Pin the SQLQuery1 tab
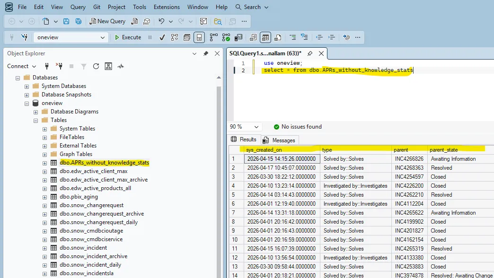Image resolution: width=494 pixels, height=278 pixels. coord(310,53)
